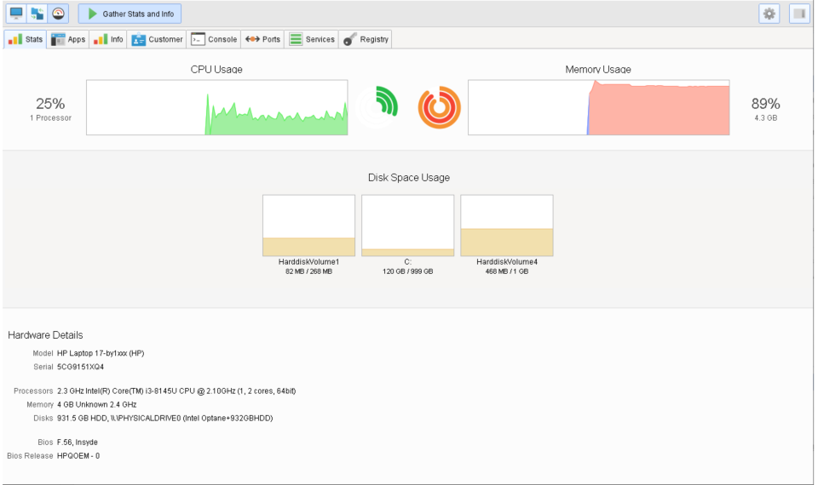Open the Services tab
818x485 pixels.
tap(312, 39)
